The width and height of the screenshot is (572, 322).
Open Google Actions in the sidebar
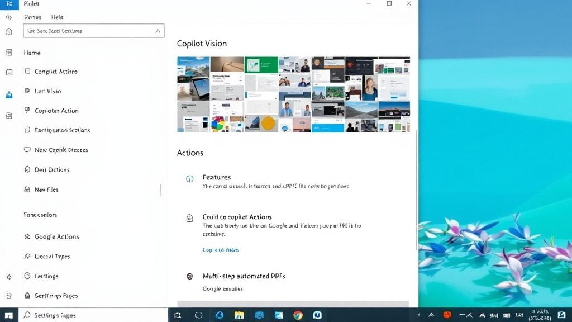click(56, 237)
